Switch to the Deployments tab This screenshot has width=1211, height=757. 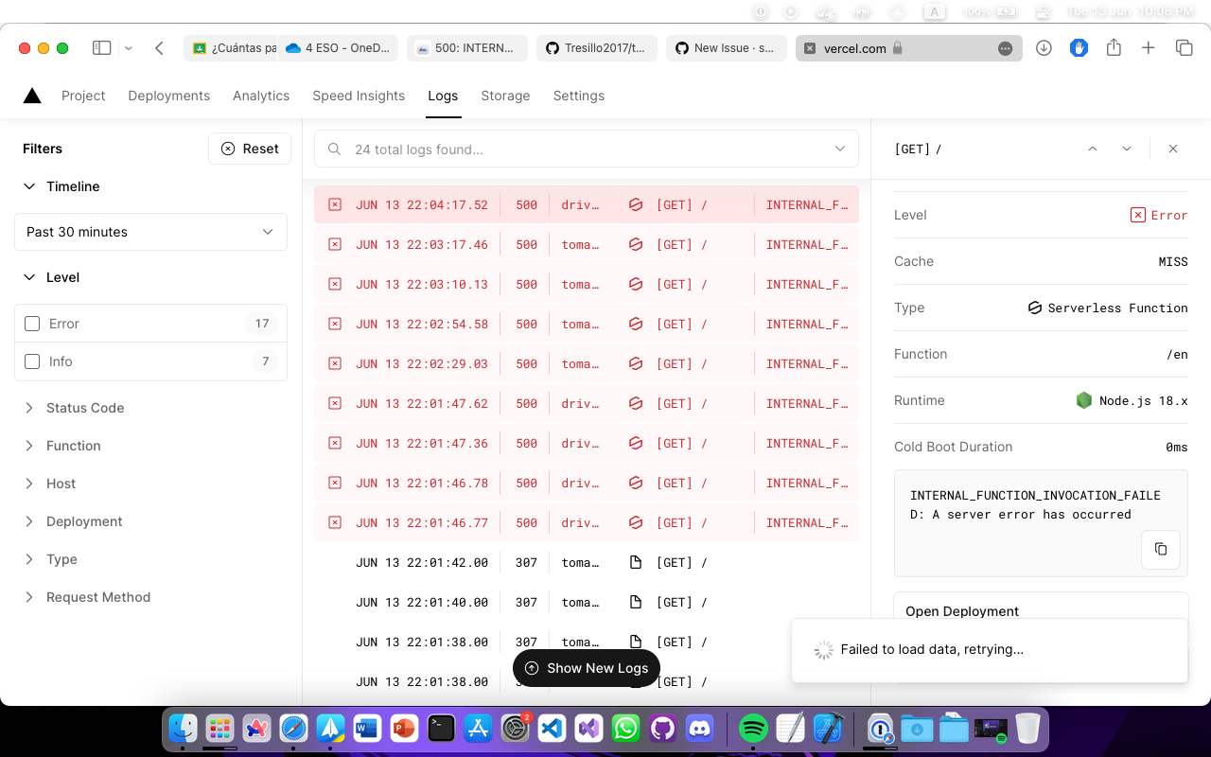click(168, 96)
